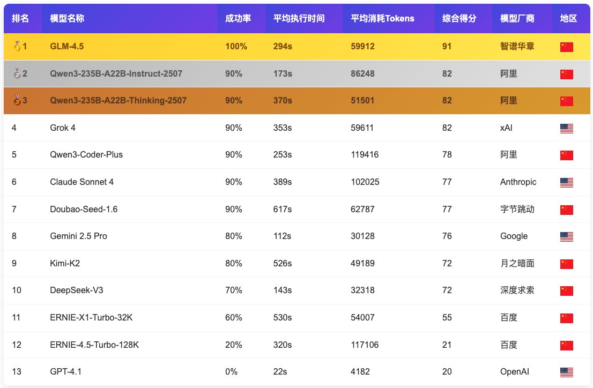Click the 4182 tokens value
The image size is (593, 388).
(360, 371)
